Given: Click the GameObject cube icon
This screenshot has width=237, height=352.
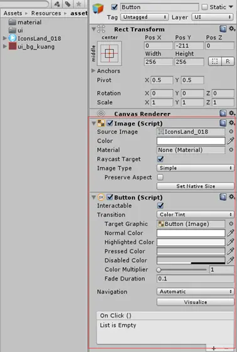Looking at the screenshot, I should (98, 9).
